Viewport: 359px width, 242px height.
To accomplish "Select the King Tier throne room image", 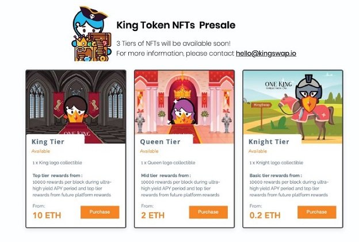I will coord(76,107).
